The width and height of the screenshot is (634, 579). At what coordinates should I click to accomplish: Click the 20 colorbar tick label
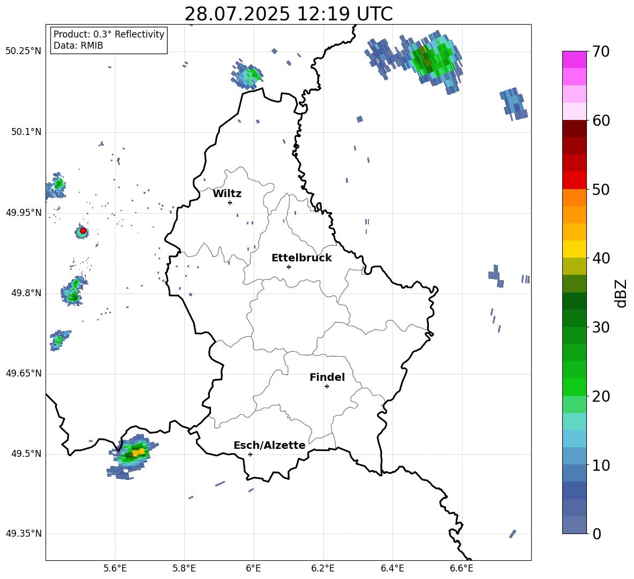601,396
